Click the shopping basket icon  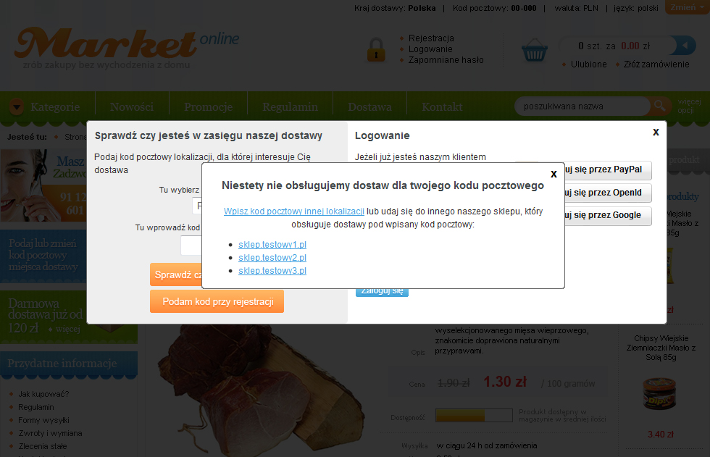[x=535, y=50]
